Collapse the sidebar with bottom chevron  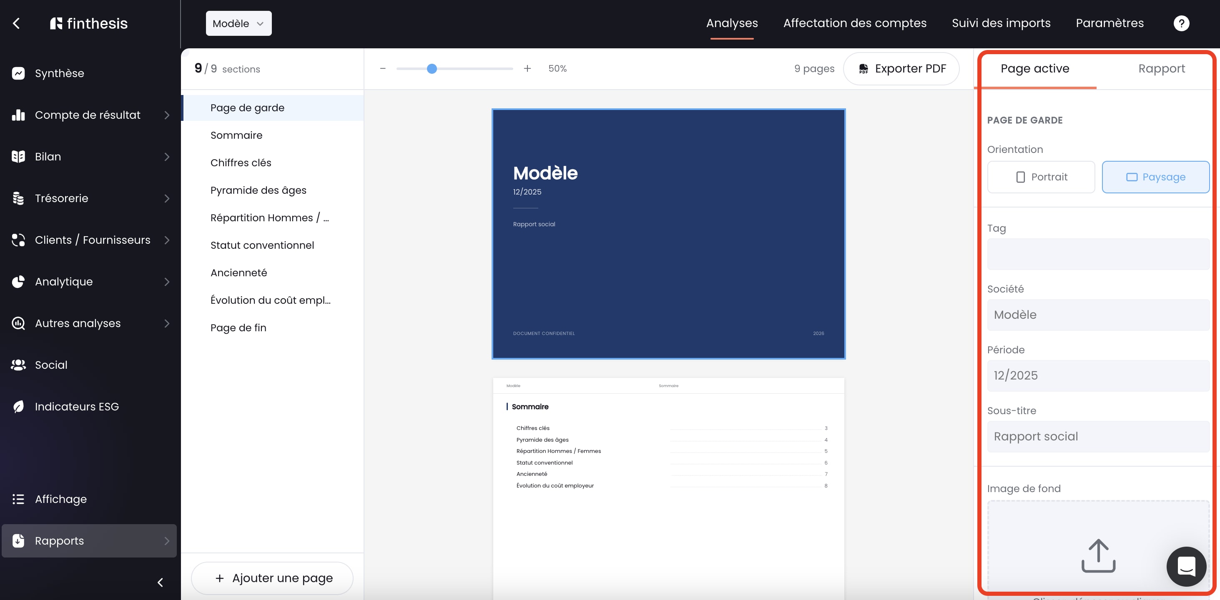pyautogui.click(x=160, y=582)
